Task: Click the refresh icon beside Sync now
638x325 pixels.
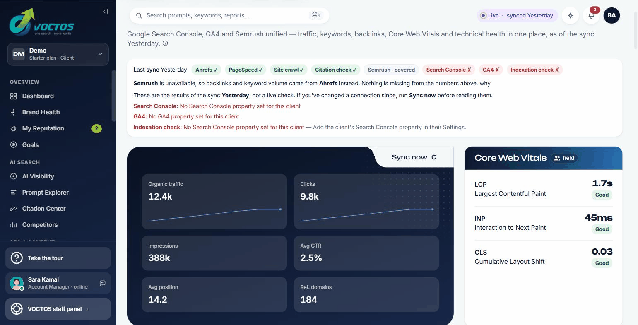Action: click(x=434, y=157)
